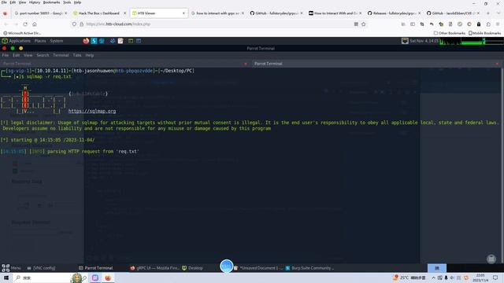504x283 pixels.
Task: Open the Microsoft Active Directory bookmark
Action: [22, 33]
